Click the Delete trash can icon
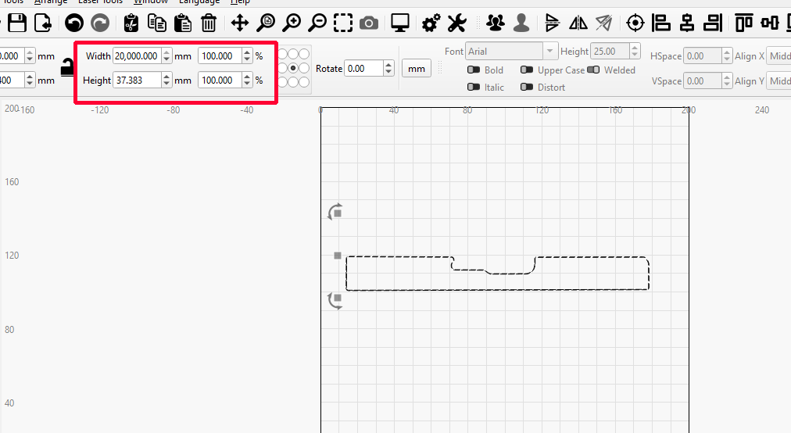 click(209, 23)
